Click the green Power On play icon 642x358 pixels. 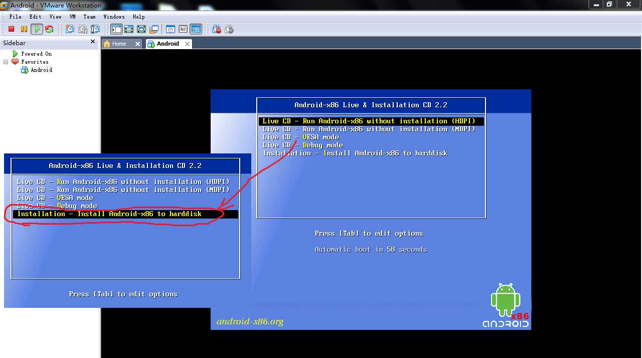pyautogui.click(x=37, y=29)
